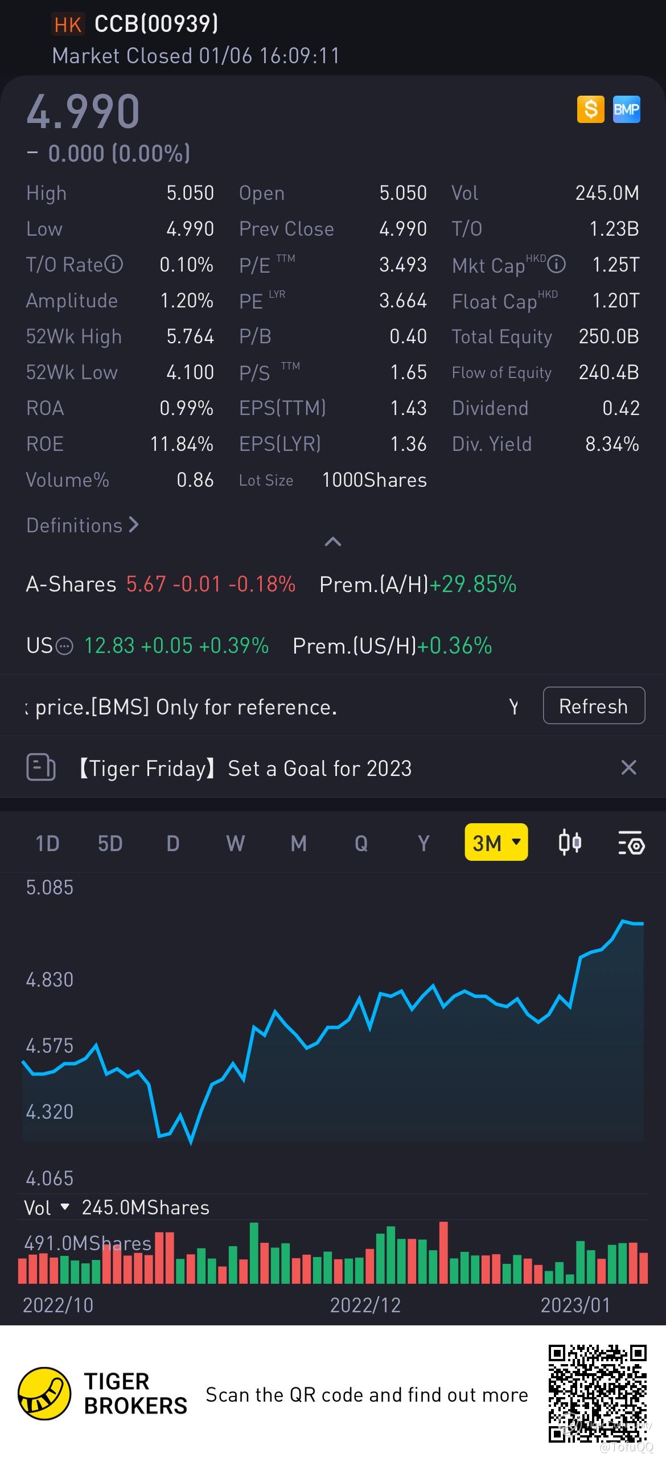Tap the Div. Yield 8.34% value
Viewport: 666px width, 1462px height.
tap(612, 444)
